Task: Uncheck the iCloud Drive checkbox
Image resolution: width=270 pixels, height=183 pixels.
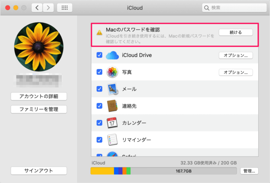Action: coord(100,55)
